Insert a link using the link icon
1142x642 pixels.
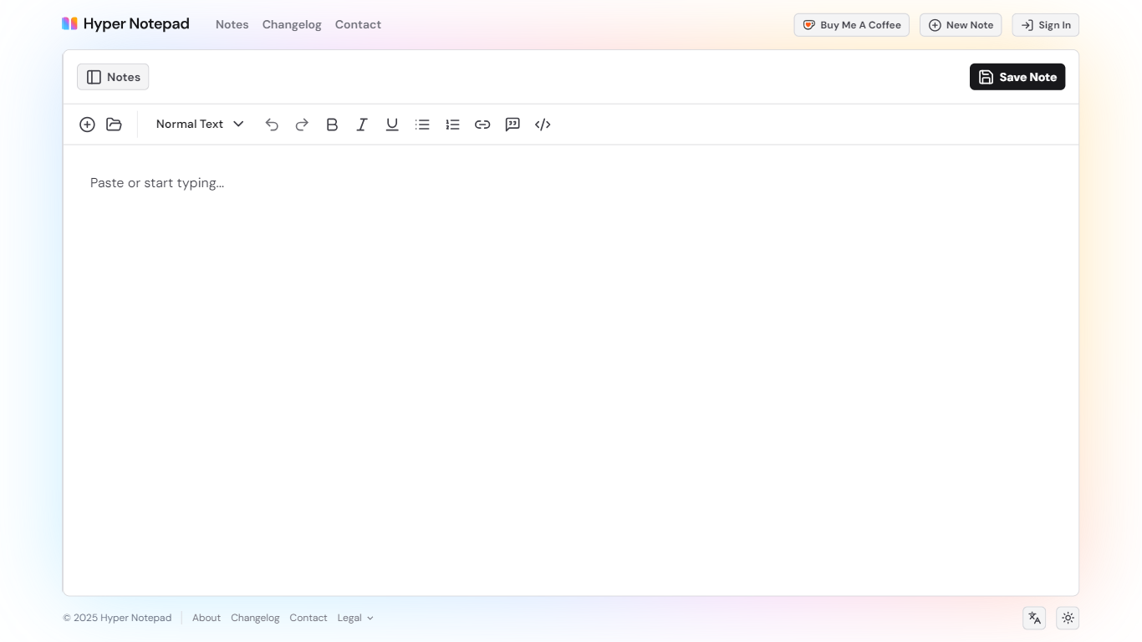(482, 124)
